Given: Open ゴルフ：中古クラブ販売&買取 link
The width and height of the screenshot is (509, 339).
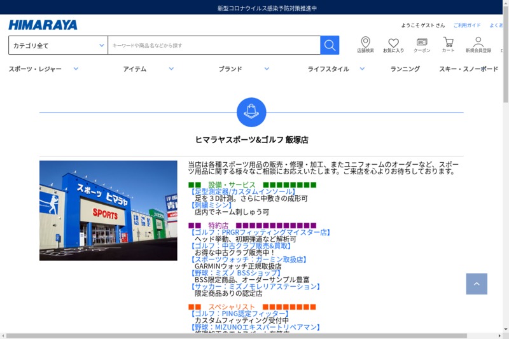Looking at the screenshot, I should (x=241, y=246).
